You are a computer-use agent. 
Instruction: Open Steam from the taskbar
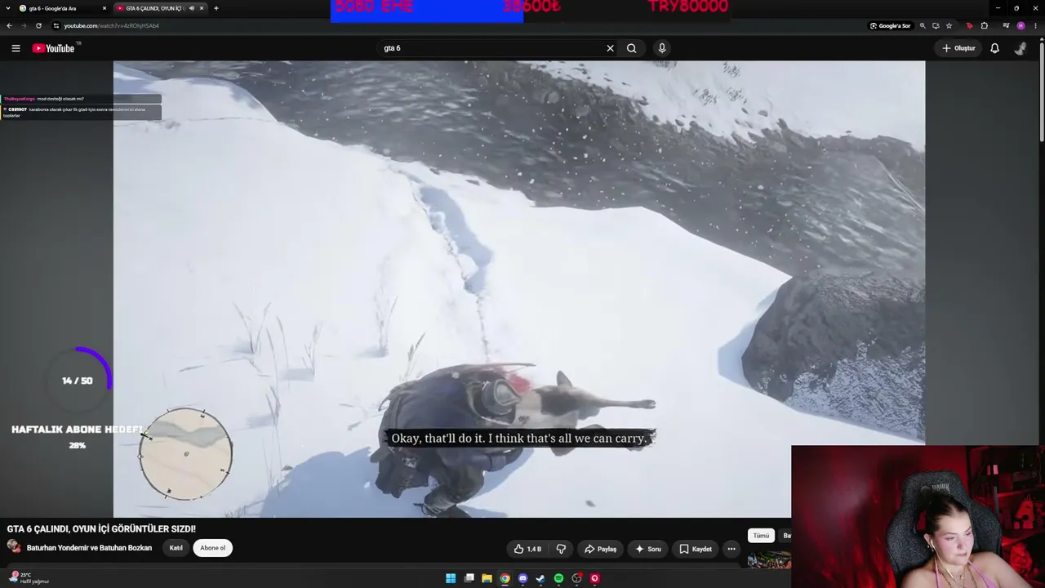tap(540, 578)
